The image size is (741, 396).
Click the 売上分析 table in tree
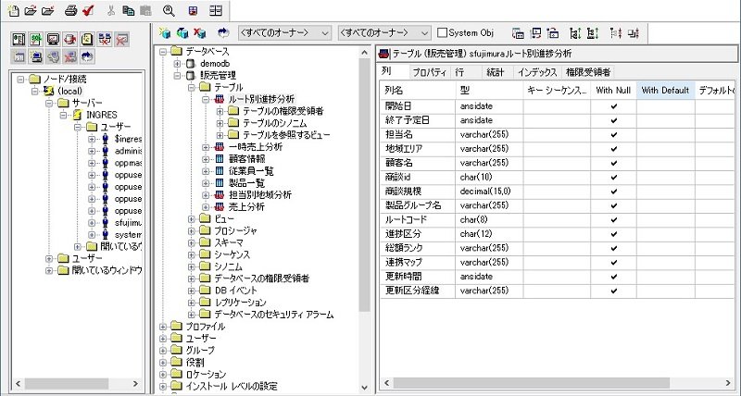click(x=246, y=206)
